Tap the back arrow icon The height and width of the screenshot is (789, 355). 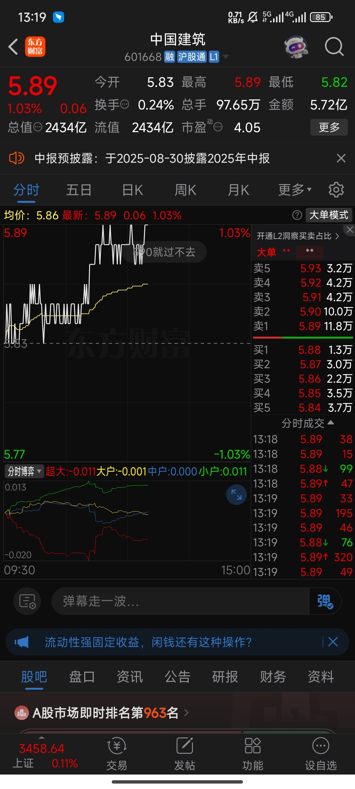click(x=13, y=47)
